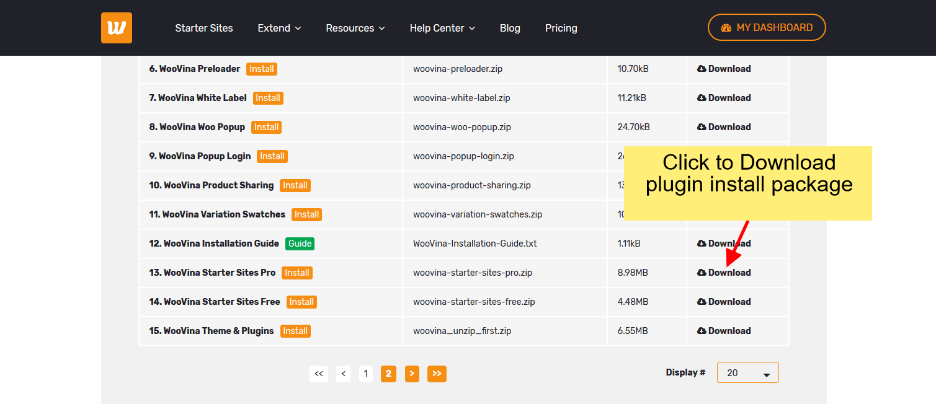Click title '14. WooVina Starter Sites Free'
This screenshot has width=936, height=404.
(x=215, y=302)
